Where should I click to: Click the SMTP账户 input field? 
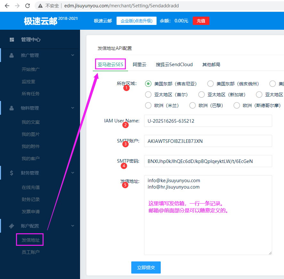[x=208, y=141]
